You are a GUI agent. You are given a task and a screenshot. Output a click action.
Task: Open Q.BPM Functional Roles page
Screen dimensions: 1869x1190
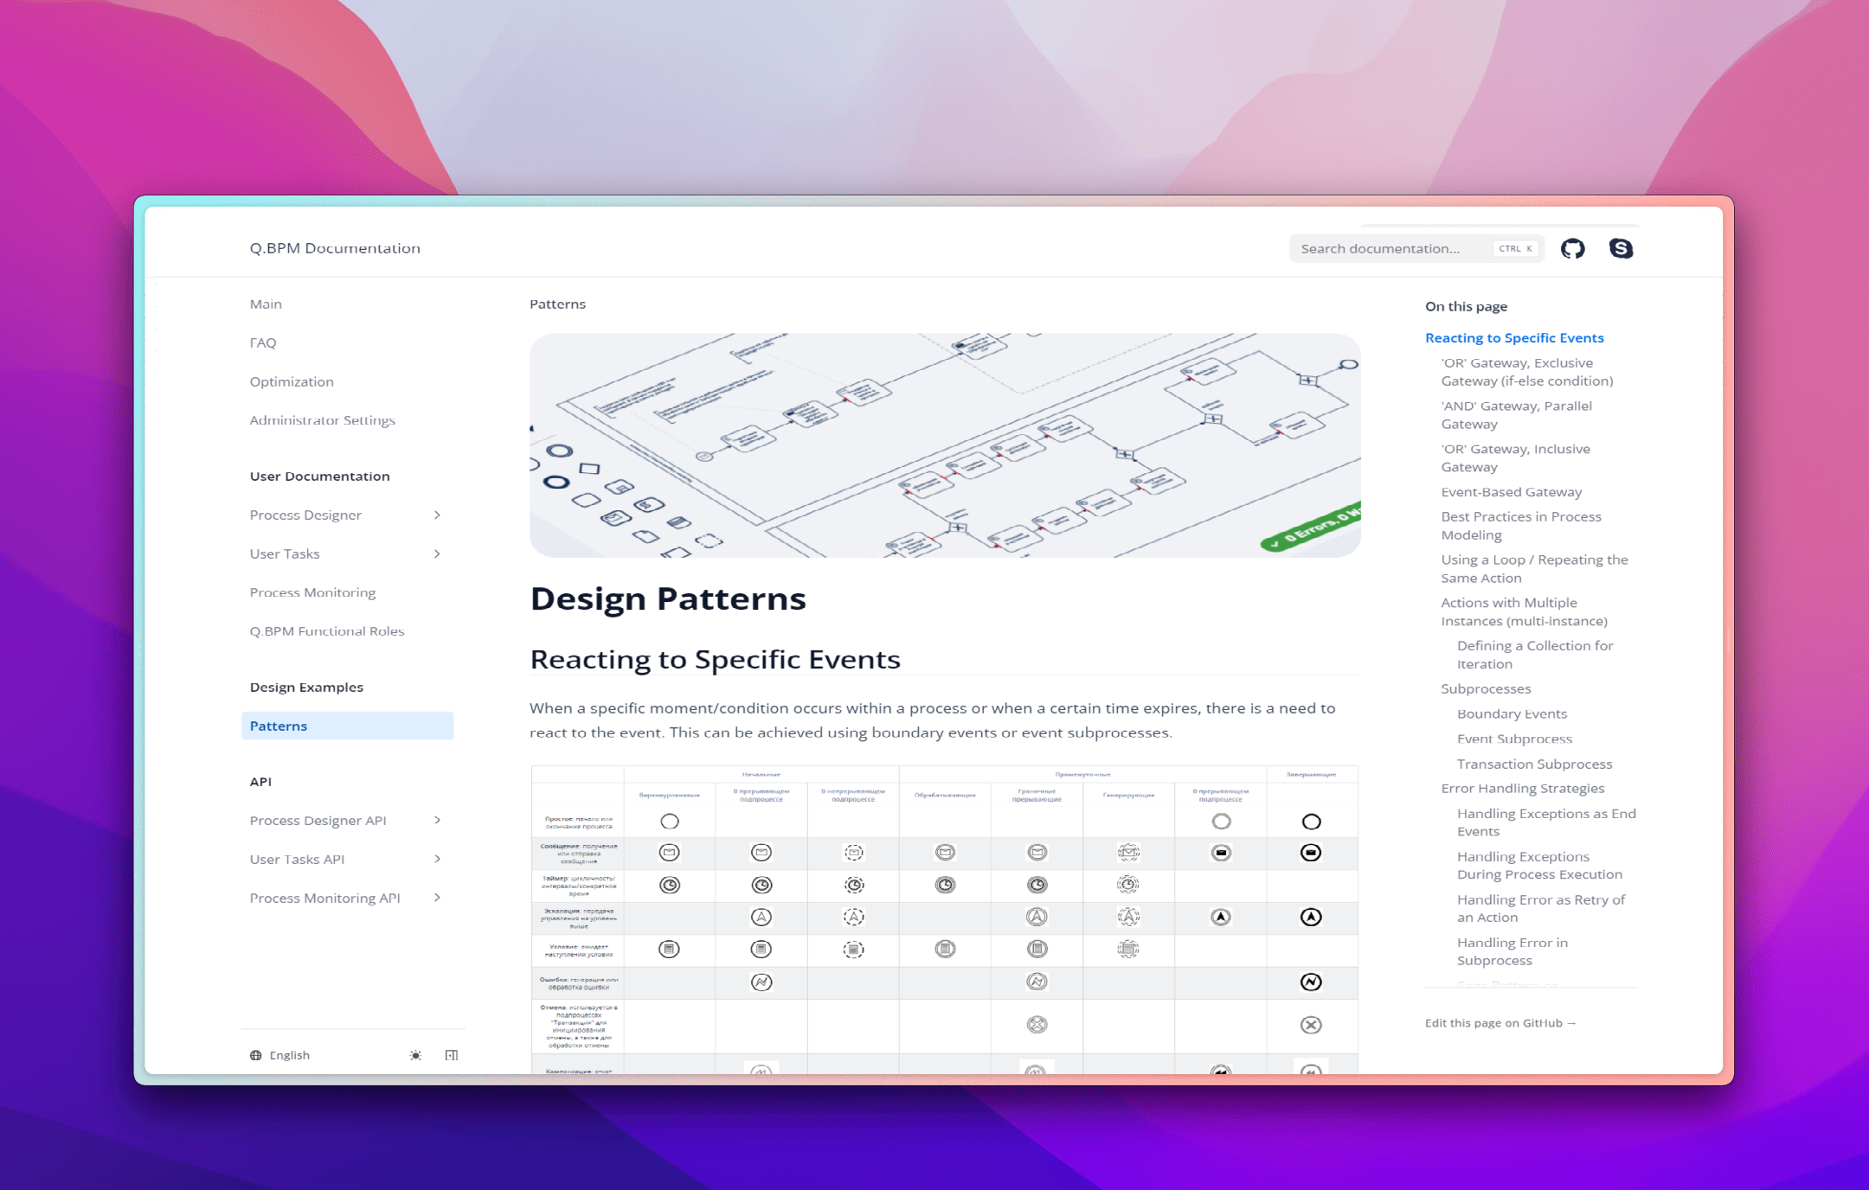point(327,631)
